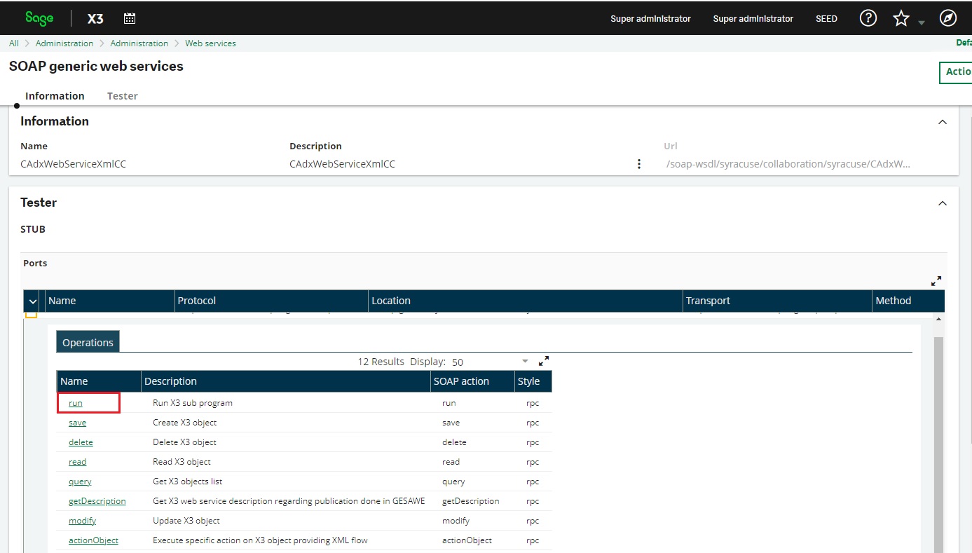Image resolution: width=972 pixels, height=553 pixels.
Task: Toggle the Ports row selection checkbox
Action: [x=31, y=315]
